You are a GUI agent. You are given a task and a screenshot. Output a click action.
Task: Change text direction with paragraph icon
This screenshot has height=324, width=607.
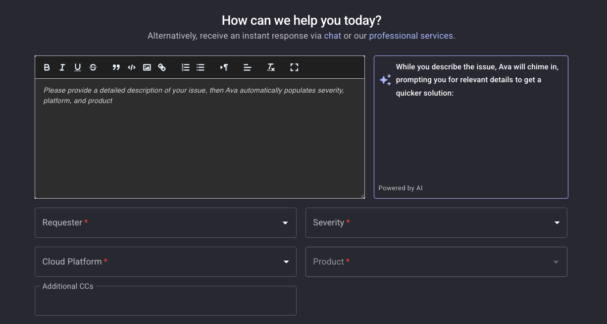[224, 67]
